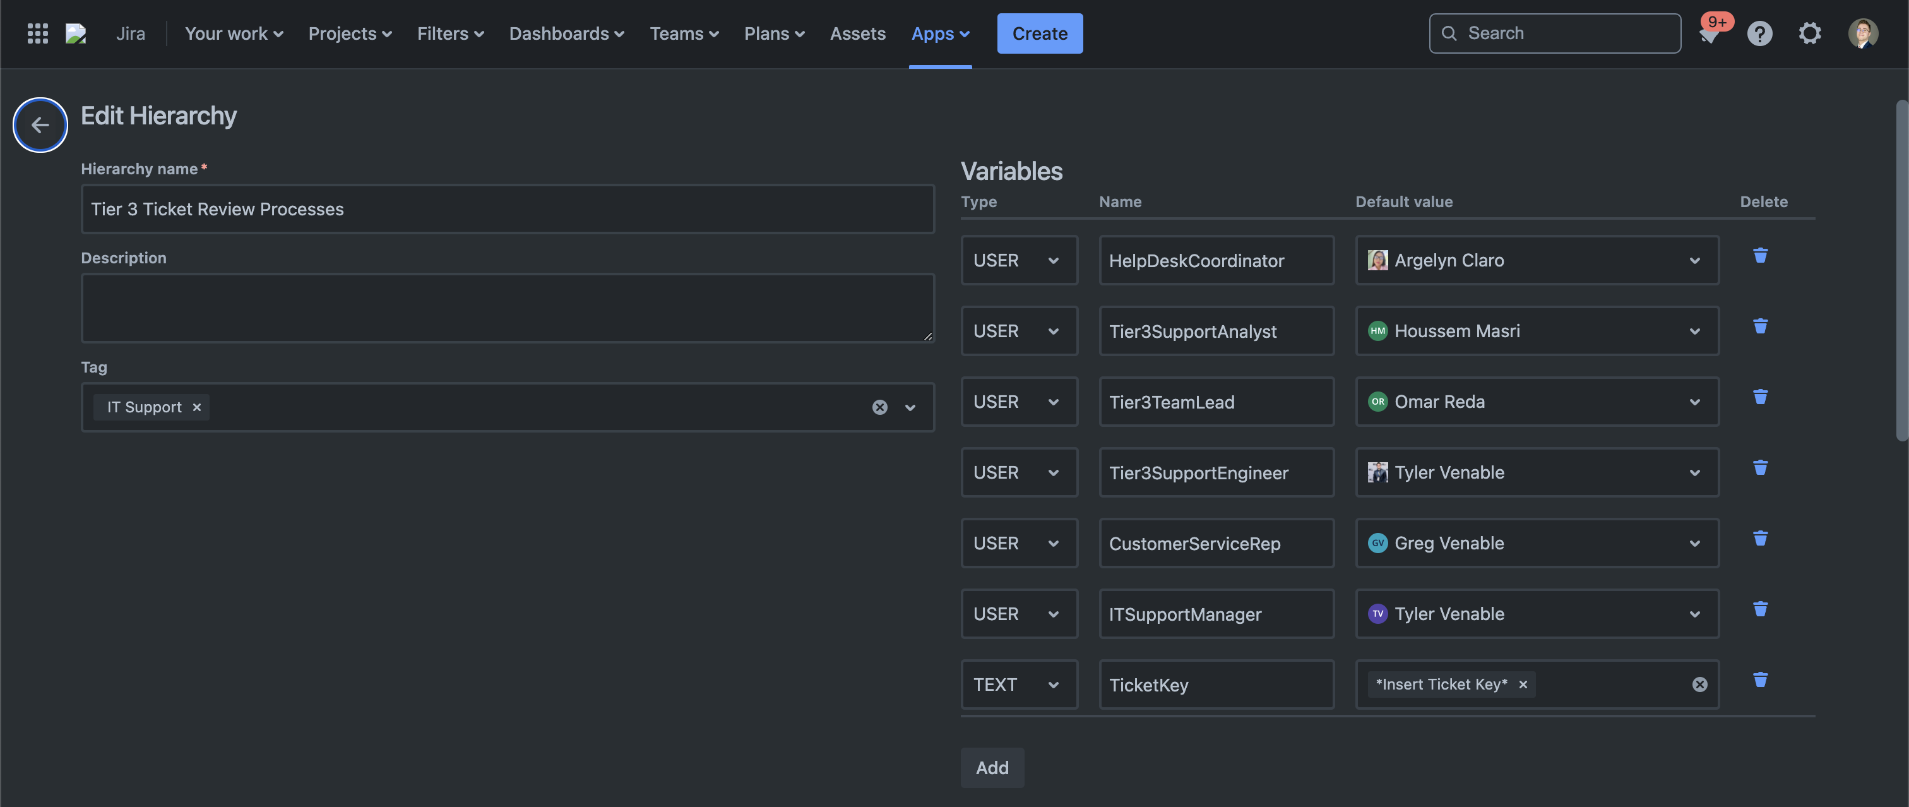Open the app switcher grid icon
1909x807 pixels.
pos(37,33)
